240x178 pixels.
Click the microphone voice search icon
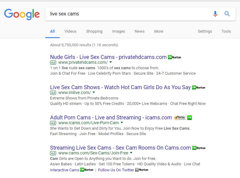coord(215,14)
